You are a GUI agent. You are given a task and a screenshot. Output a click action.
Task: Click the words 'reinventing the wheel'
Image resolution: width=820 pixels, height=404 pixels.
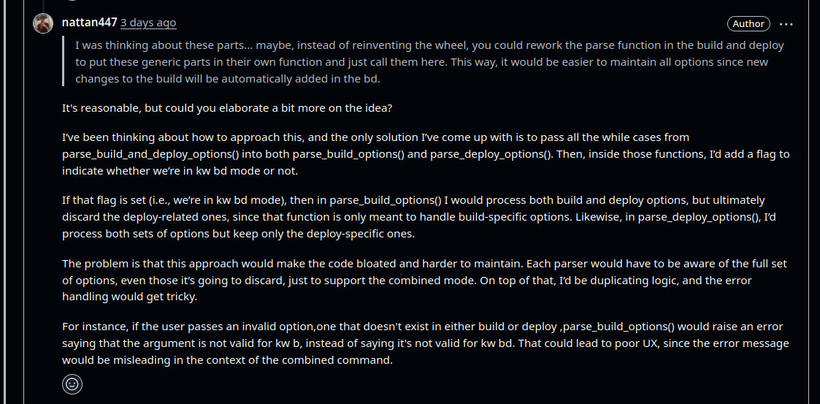click(408, 45)
